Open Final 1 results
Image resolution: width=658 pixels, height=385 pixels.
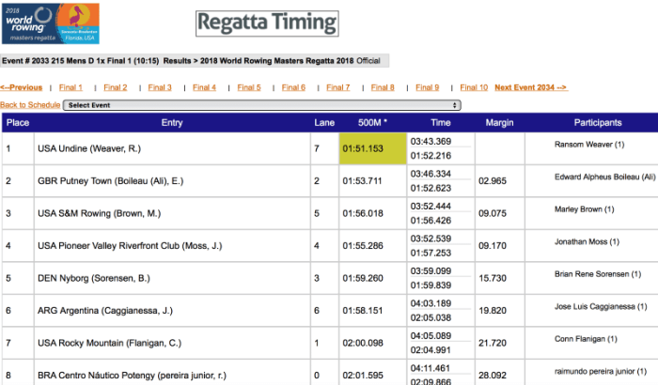[70, 87]
